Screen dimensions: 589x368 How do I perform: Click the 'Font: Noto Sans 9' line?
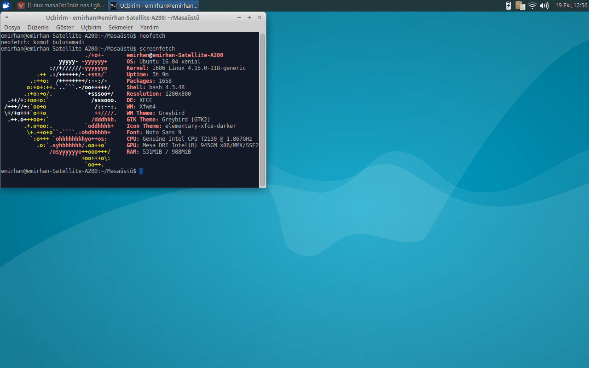[154, 132]
